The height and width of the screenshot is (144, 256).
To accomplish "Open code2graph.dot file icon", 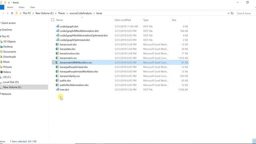I will click(x=58, y=26).
